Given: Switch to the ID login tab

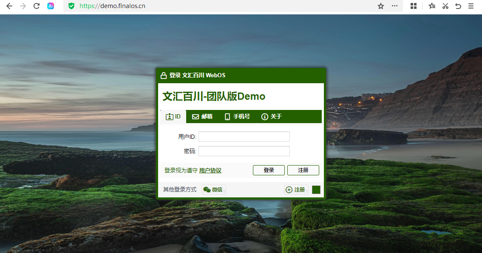Looking at the screenshot, I should 173,117.
